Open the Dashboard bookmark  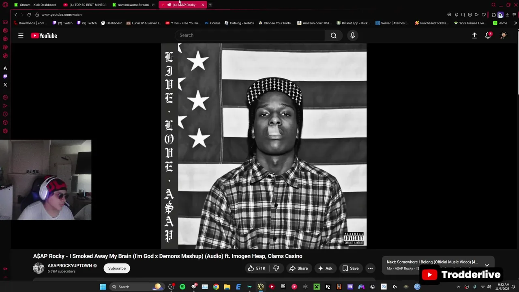[x=112, y=23]
